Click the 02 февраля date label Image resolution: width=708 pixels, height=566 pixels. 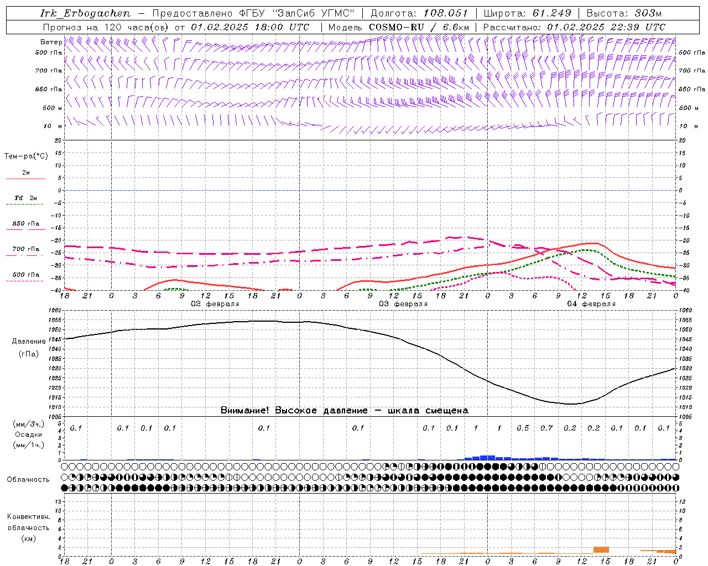point(215,304)
